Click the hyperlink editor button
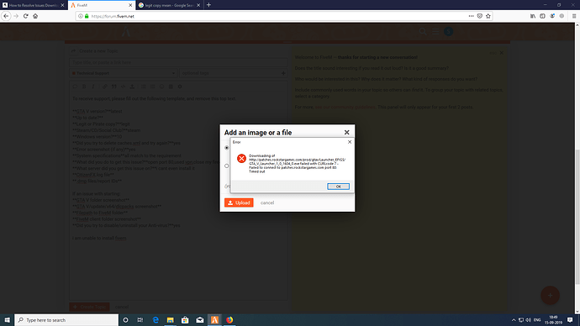 (x=105, y=87)
